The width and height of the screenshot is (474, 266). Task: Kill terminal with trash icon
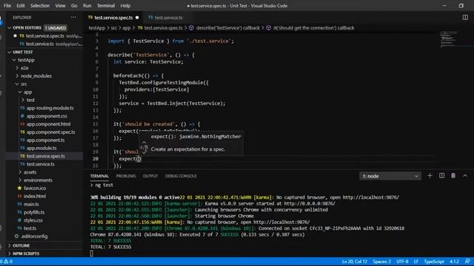tap(453, 176)
